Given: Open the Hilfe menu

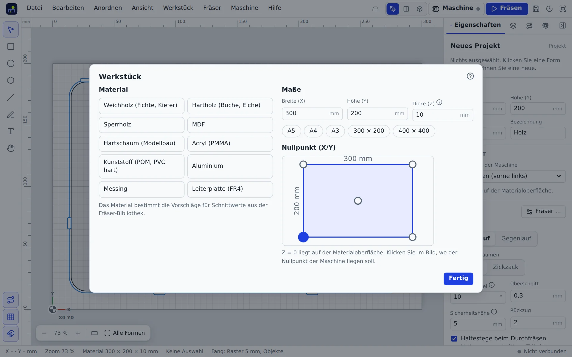Looking at the screenshot, I should click(274, 8).
